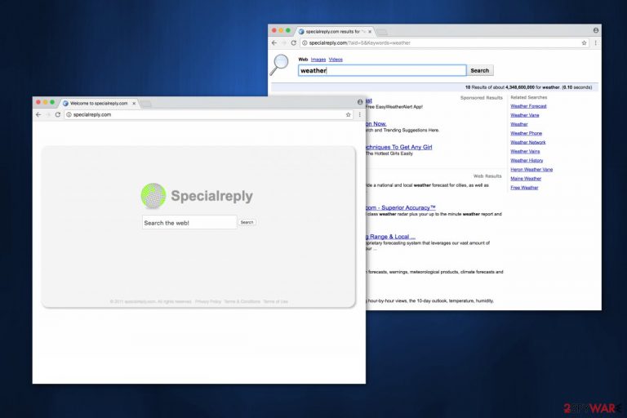Click address bar showing specialreply.com in front window
This screenshot has width=627, height=418.
(208, 115)
